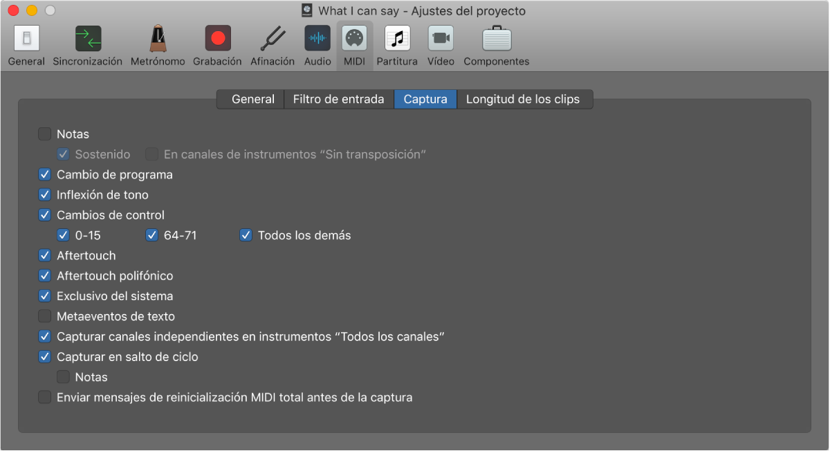Toggle En canales de instrumentos Sin transposición
Viewport: 830px width, 451px height.
tap(151, 154)
